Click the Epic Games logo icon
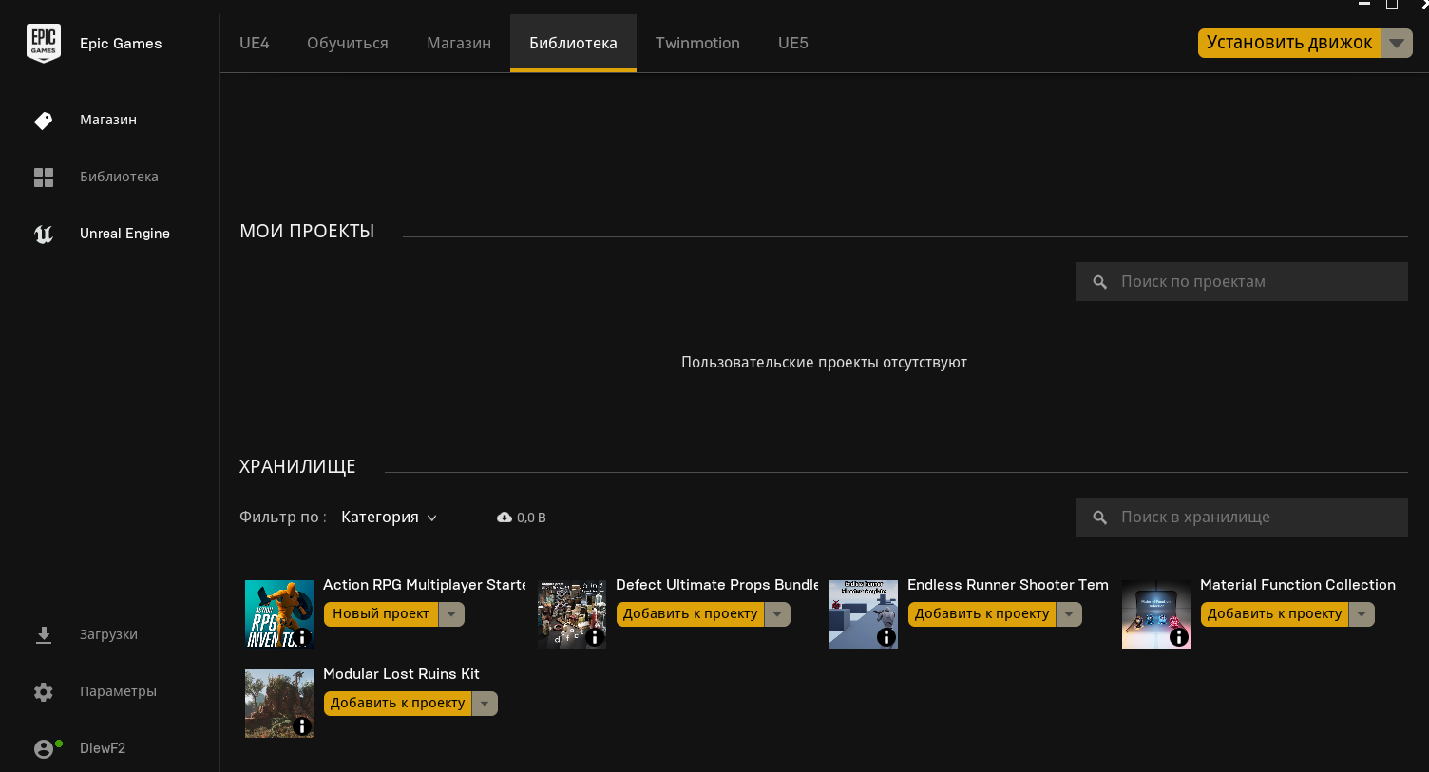1429x772 pixels. [44, 44]
